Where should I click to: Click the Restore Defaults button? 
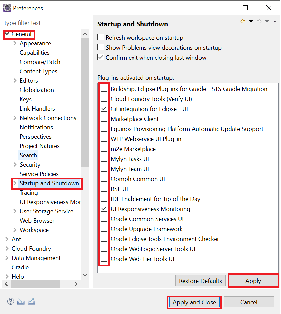pos(200,281)
